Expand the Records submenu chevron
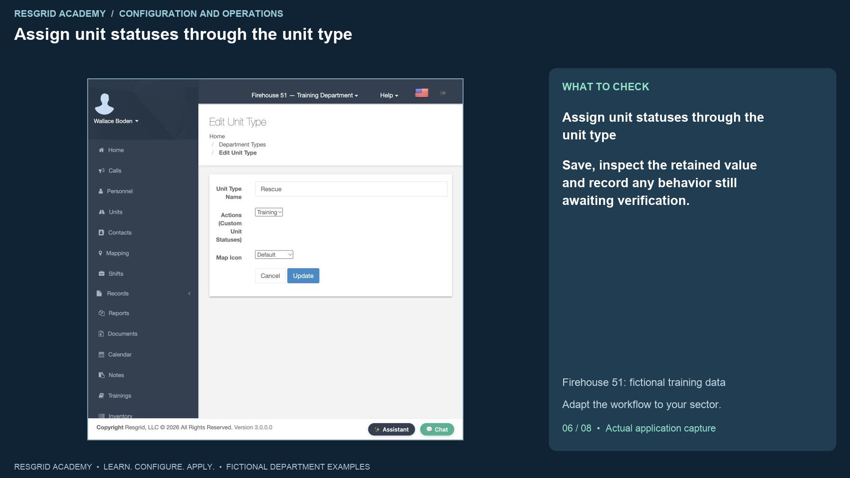Image resolution: width=850 pixels, height=478 pixels. pos(189,293)
